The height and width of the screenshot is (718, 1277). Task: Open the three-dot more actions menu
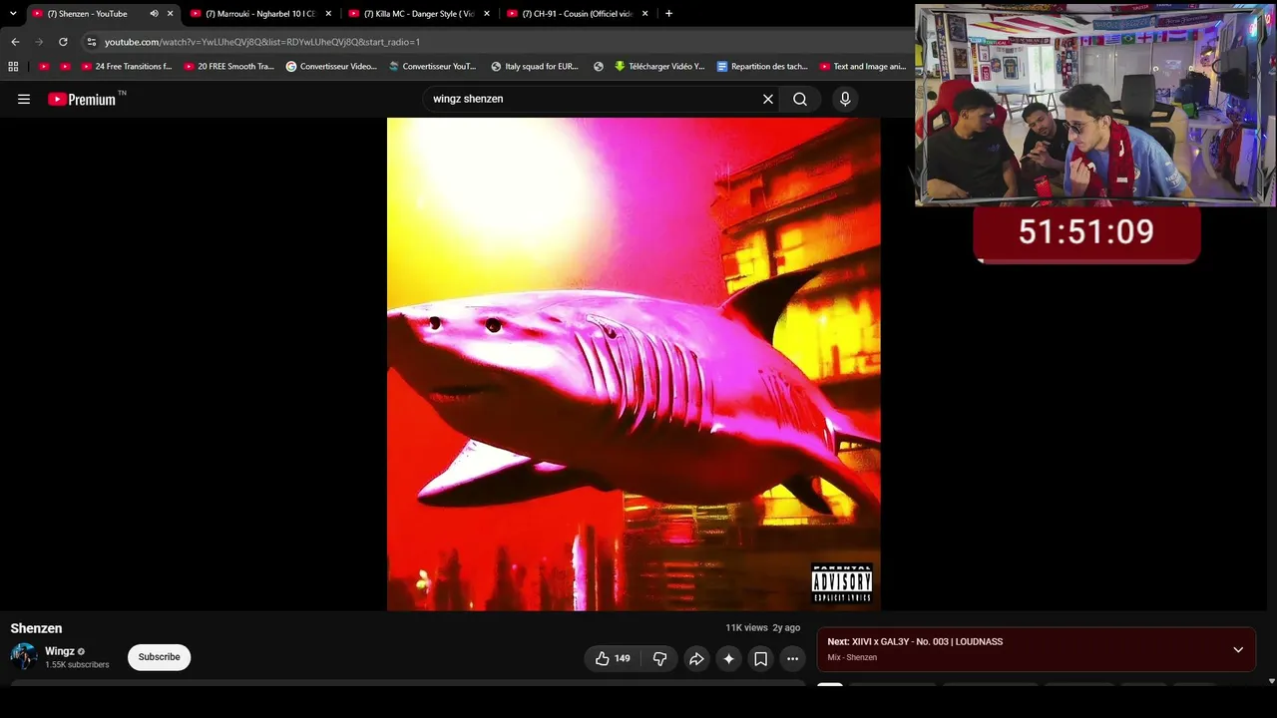tap(792, 658)
